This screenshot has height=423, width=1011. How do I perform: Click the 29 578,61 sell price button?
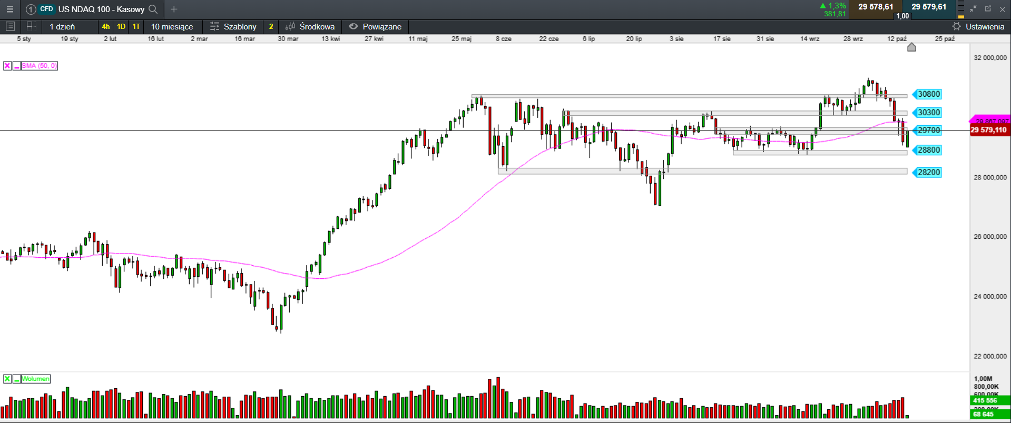click(876, 7)
